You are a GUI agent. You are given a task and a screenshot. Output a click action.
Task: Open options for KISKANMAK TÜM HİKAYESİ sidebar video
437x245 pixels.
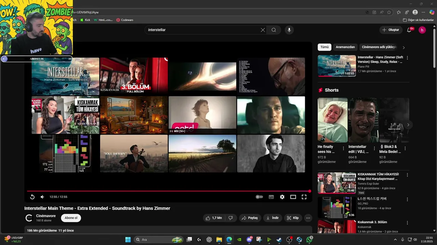[407, 175]
